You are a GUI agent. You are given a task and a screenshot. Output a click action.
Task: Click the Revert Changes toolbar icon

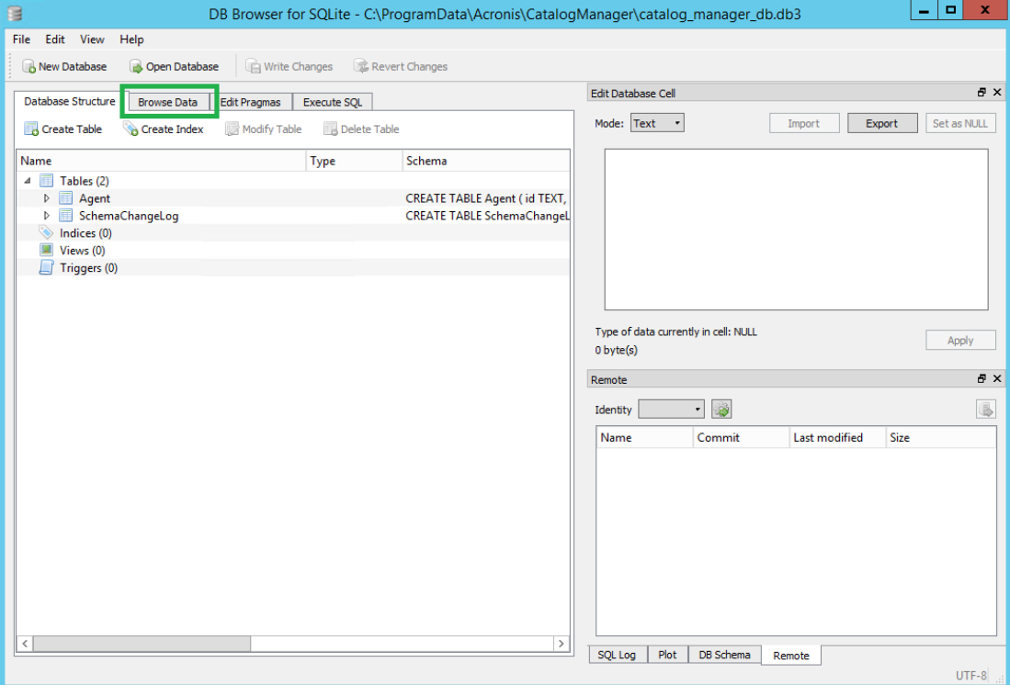(360, 66)
